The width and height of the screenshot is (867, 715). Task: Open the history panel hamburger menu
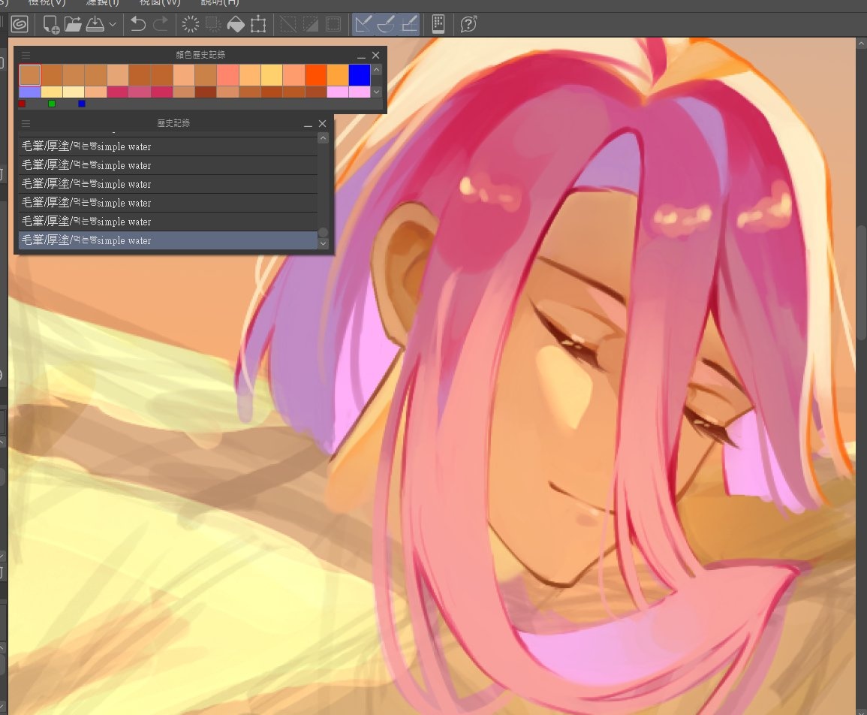pyautogui.click(x=26, y=123)
